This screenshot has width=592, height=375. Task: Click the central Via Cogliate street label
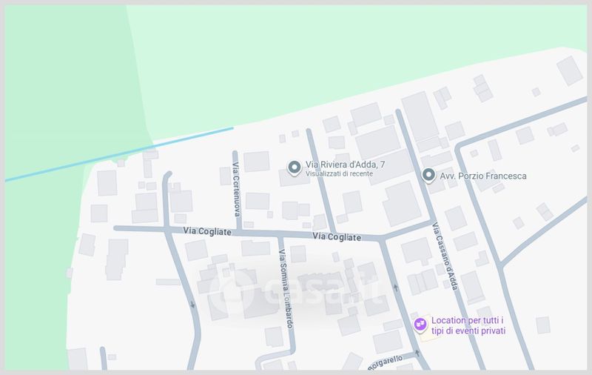337,237
